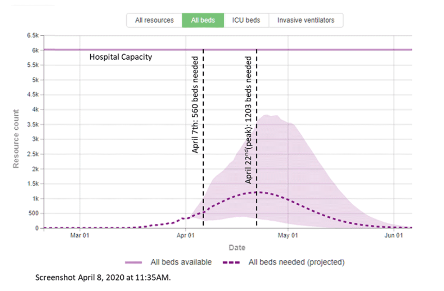Toggle 'All beds needed (projected)' legend label

point(296,262)
